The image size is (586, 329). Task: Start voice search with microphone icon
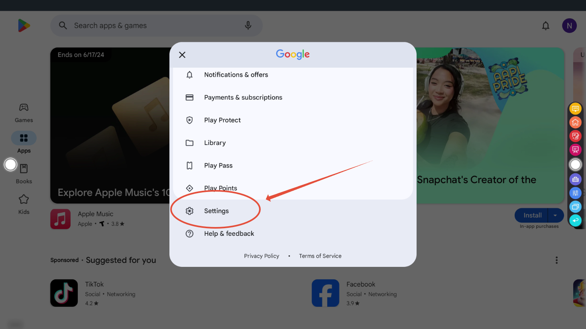[248, 25]
